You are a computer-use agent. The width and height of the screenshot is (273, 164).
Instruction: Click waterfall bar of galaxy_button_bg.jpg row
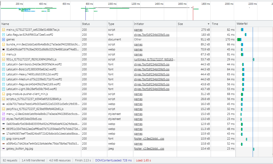(x=254, y=149)
